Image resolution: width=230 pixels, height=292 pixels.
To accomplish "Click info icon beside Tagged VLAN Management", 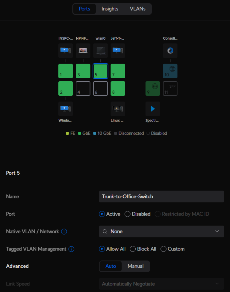I will click(x=71, y=249).
